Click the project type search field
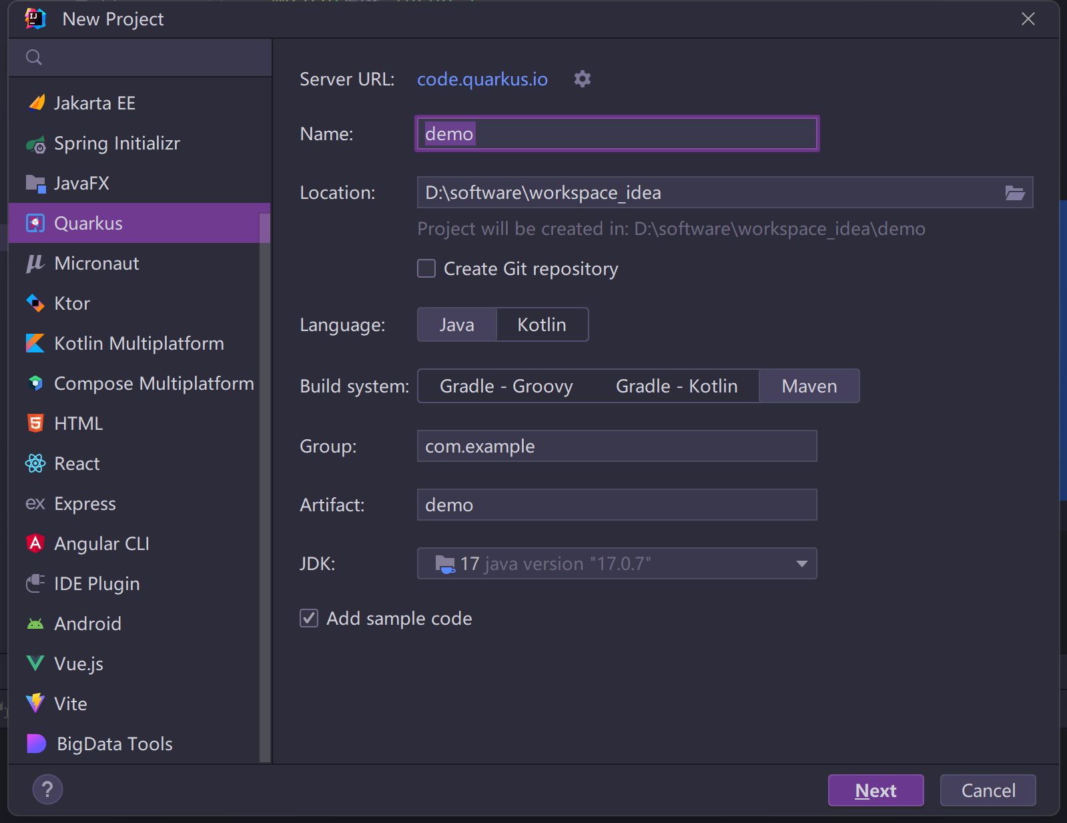The image size is (1067, 823). 140,57
